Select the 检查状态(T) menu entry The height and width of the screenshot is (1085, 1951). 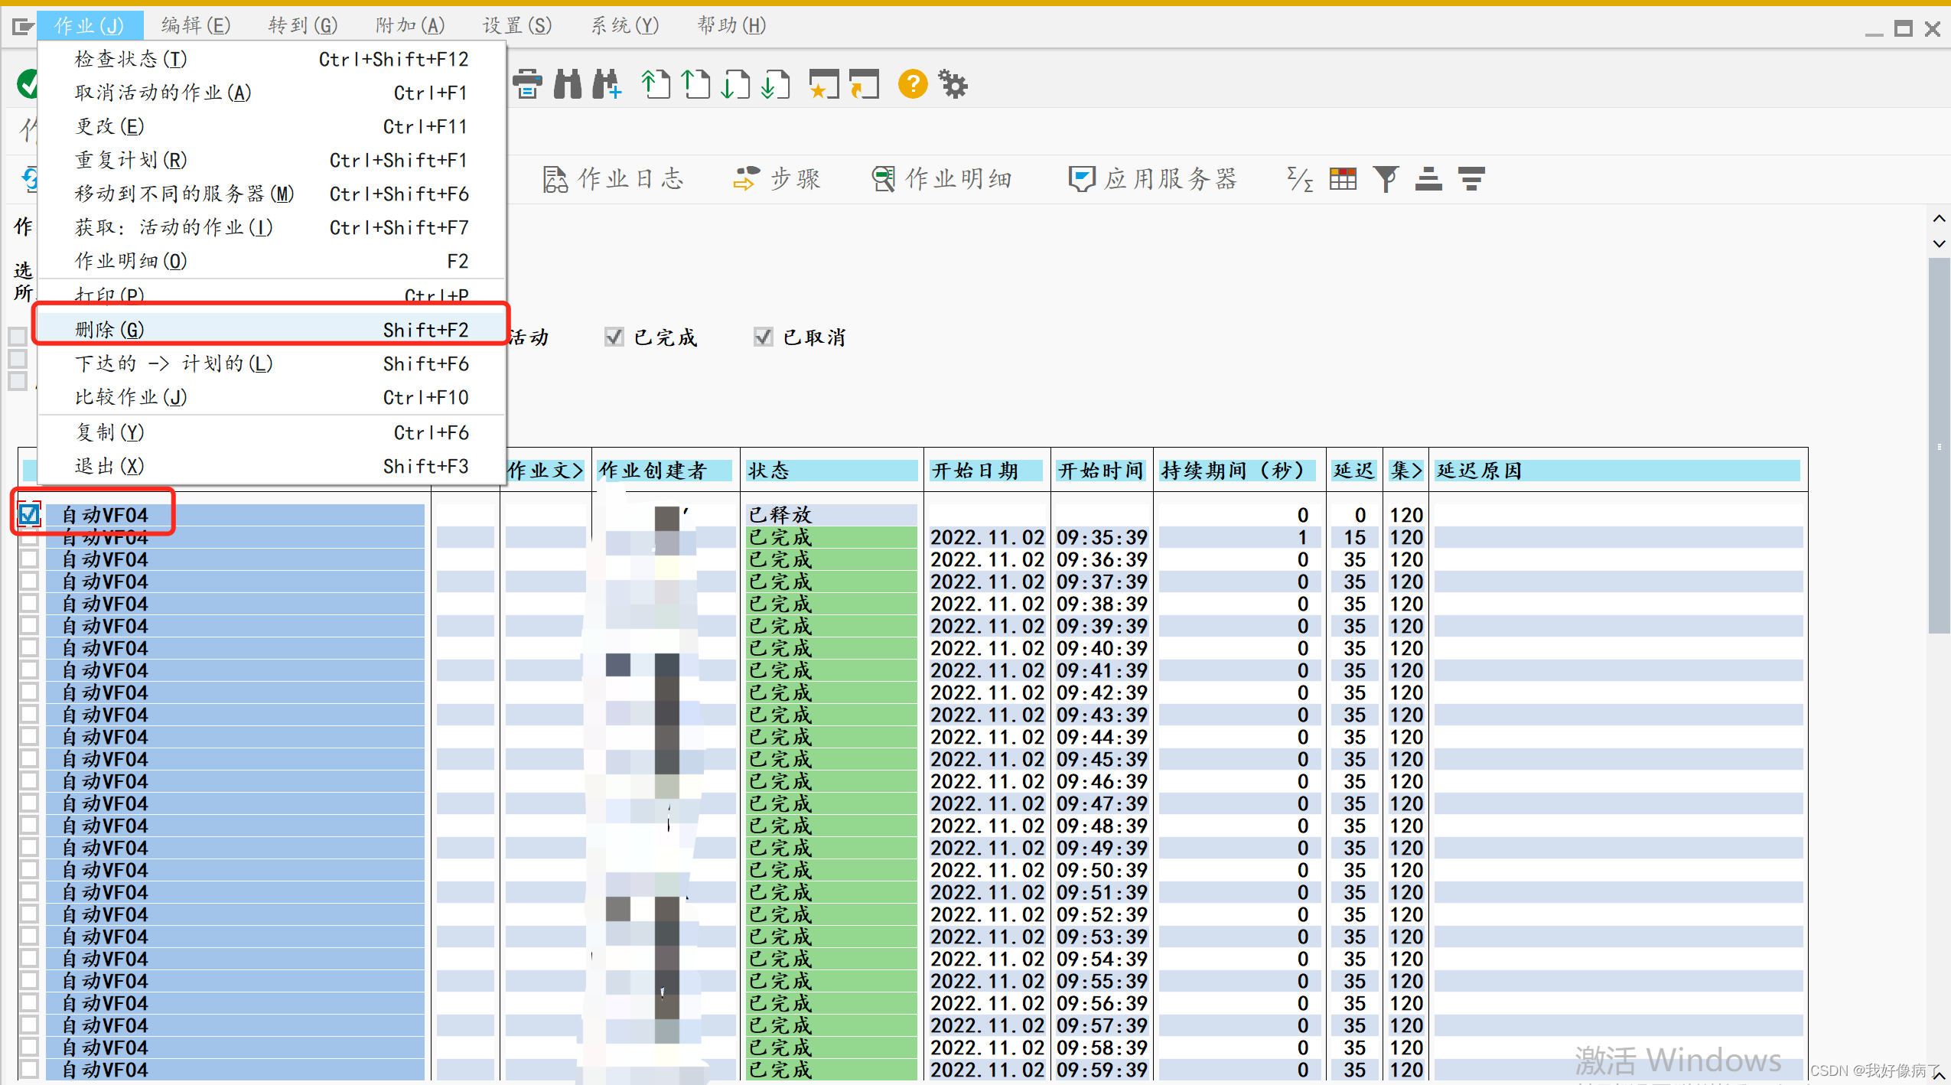130,58
